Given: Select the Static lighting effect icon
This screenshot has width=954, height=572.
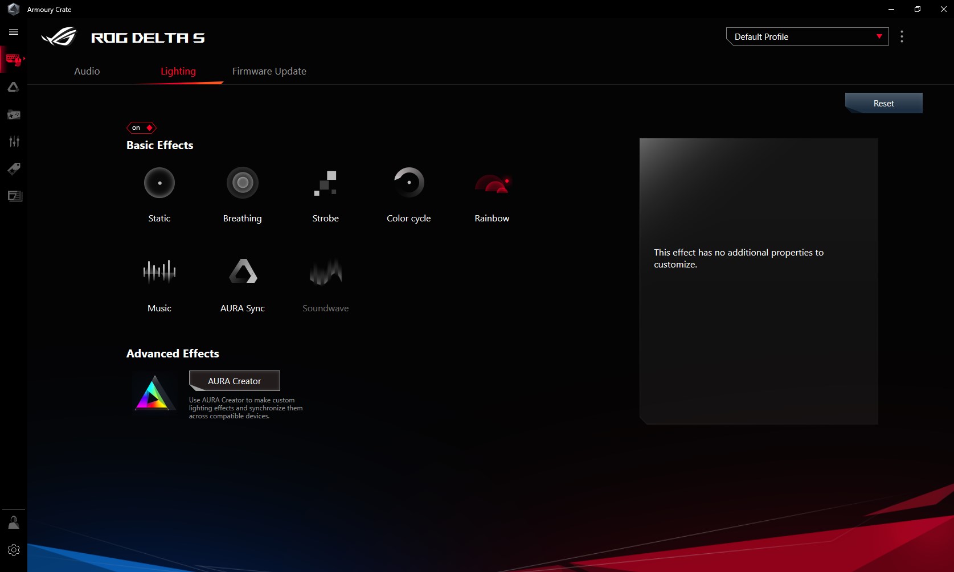Looking at the screenshot, I should coord(159,183).
